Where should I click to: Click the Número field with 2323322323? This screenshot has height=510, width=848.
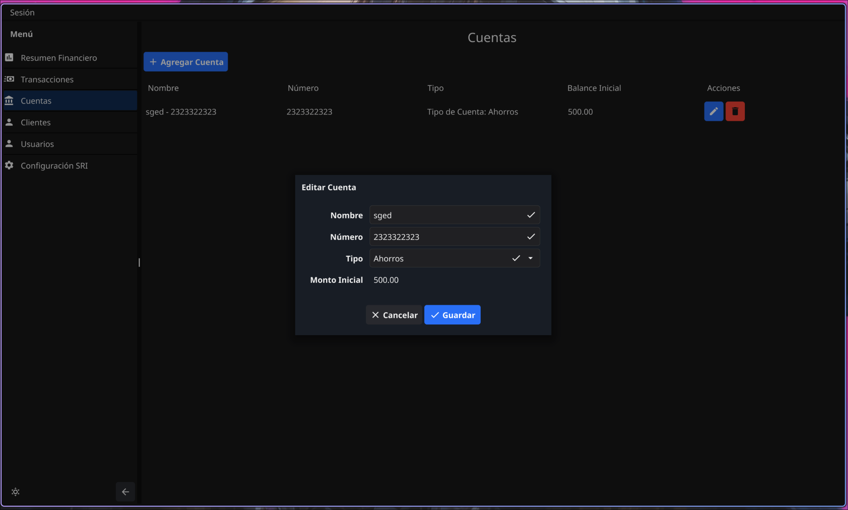coord(446,237)
